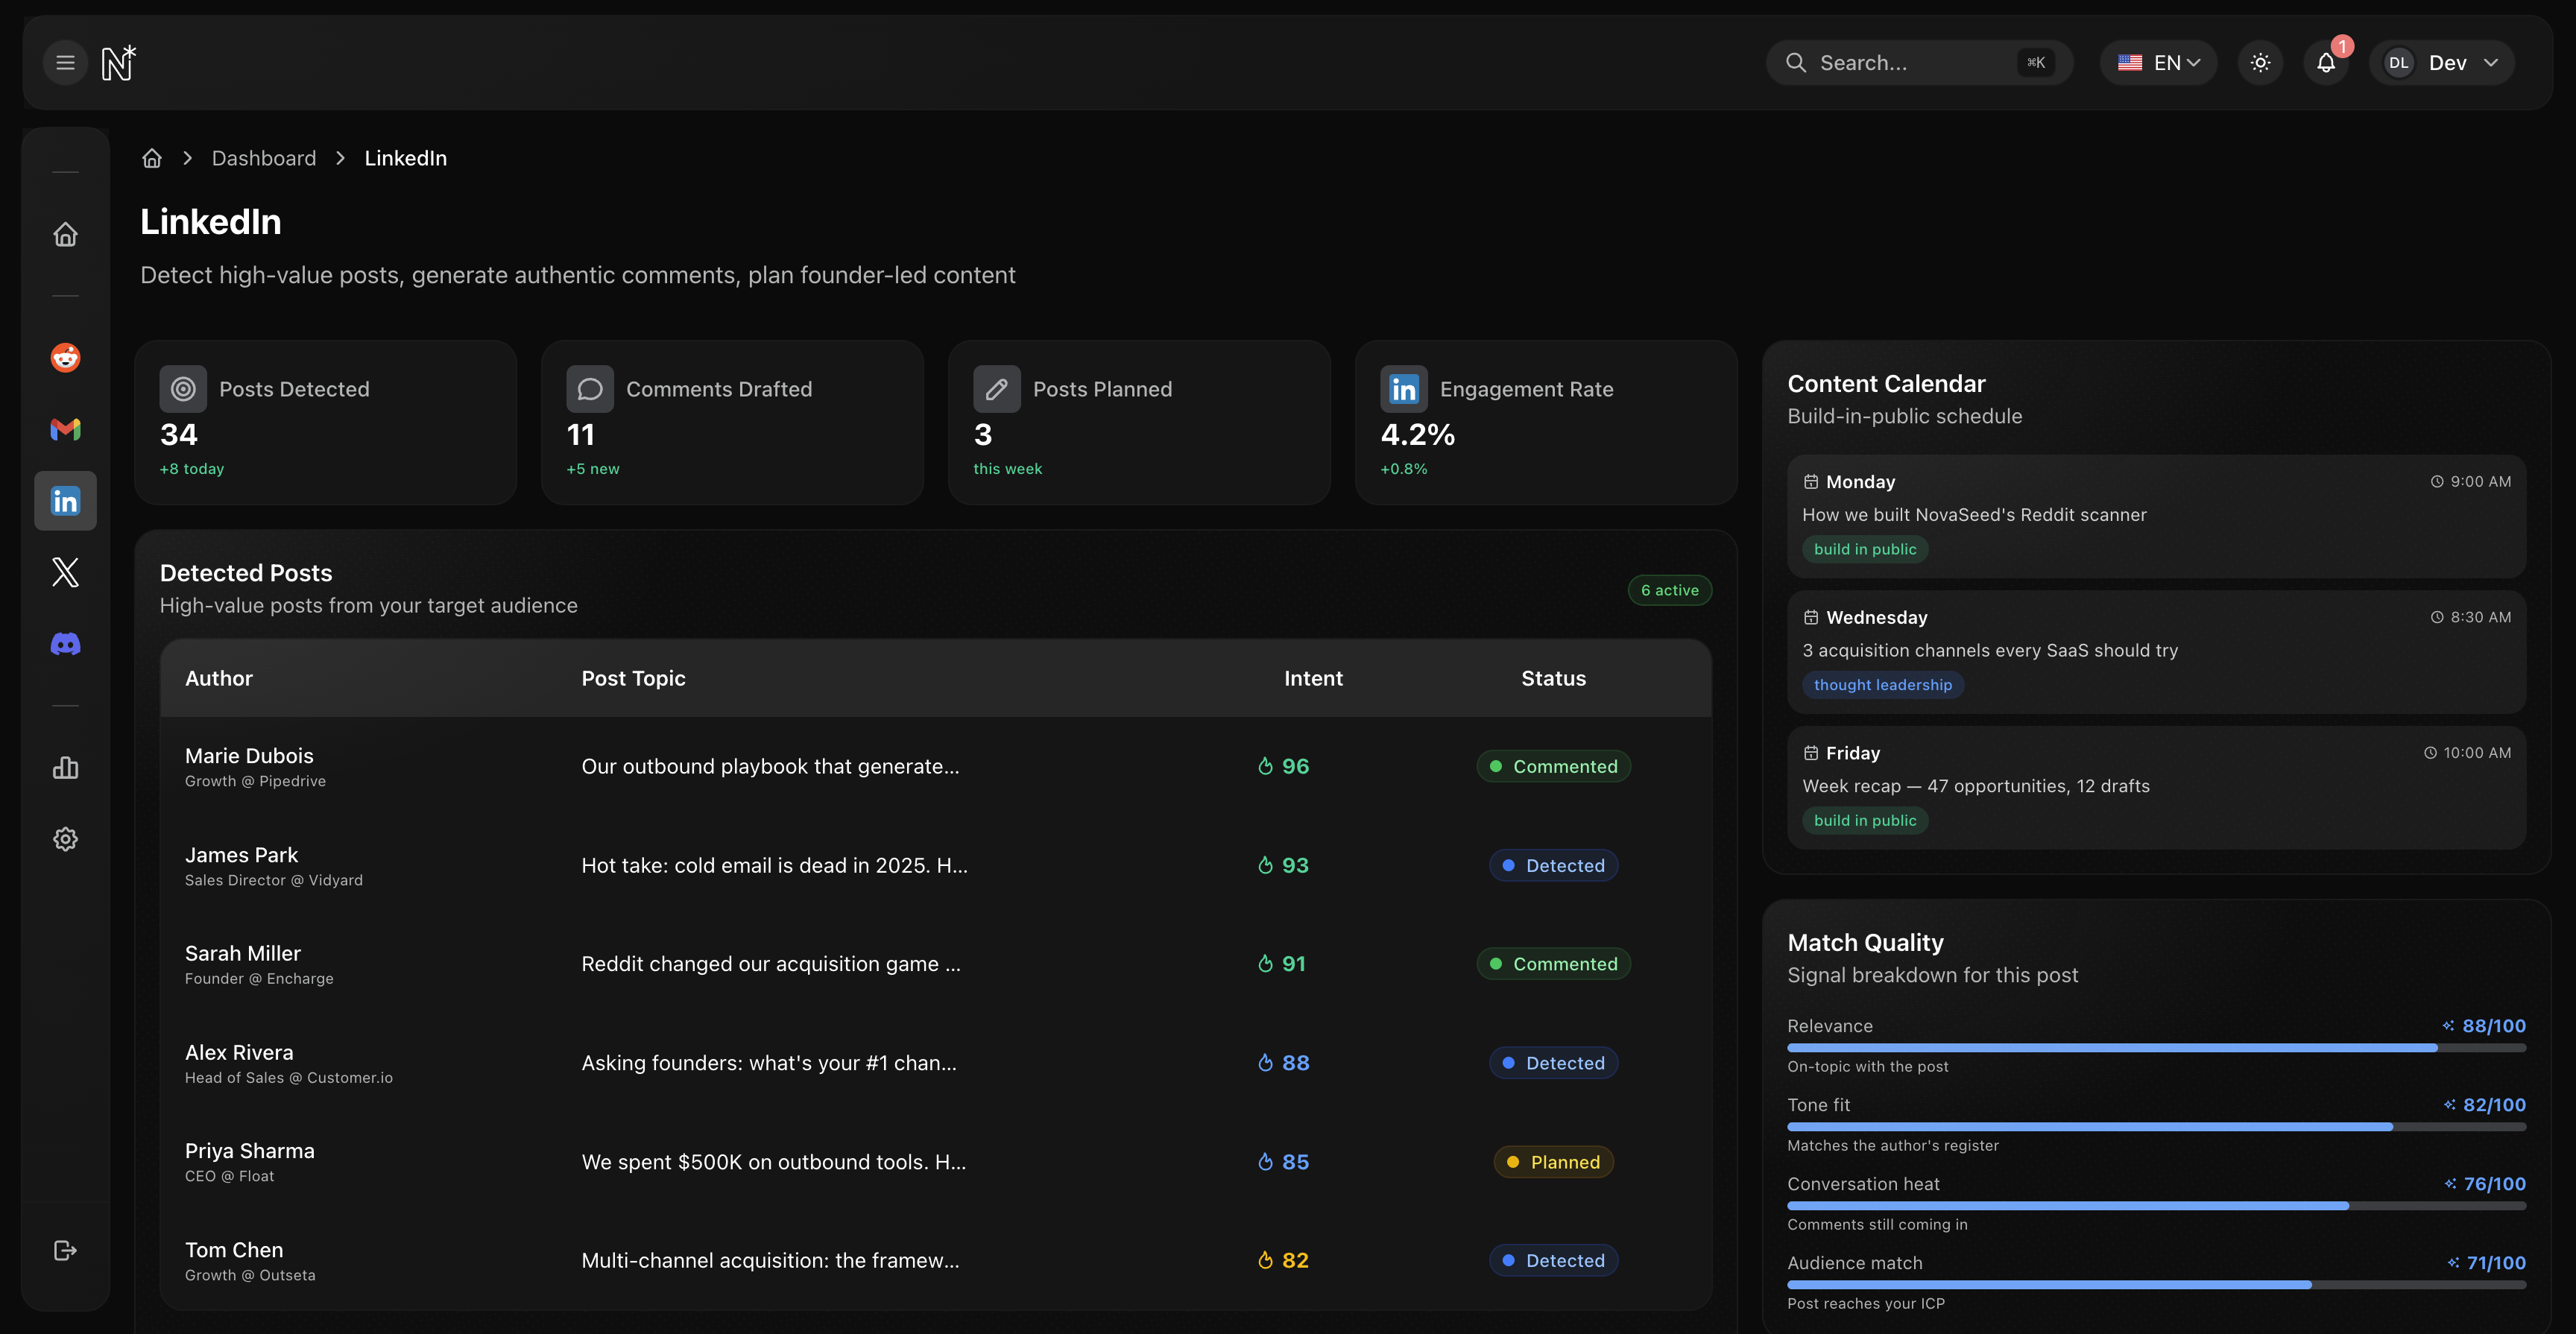Click the notifications bell icon

pos(2325,62)
